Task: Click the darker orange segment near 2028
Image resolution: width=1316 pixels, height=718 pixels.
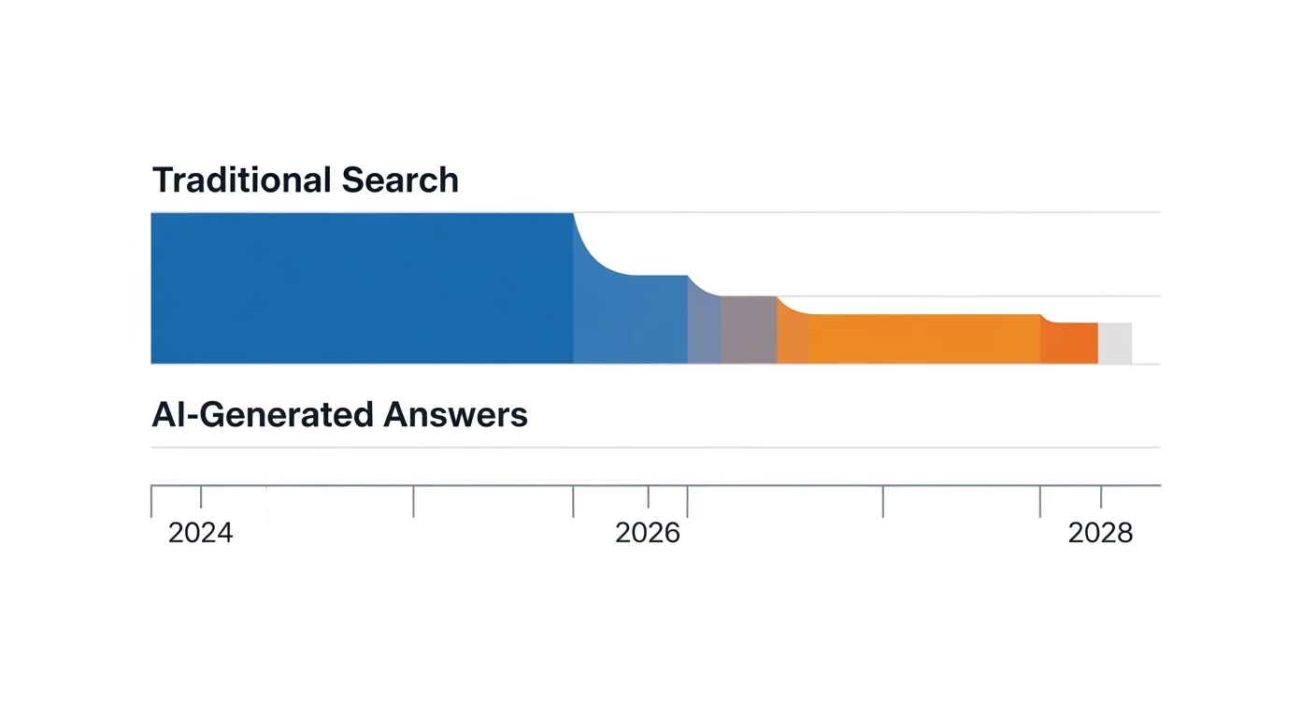Action: [x=1069, y=342]
